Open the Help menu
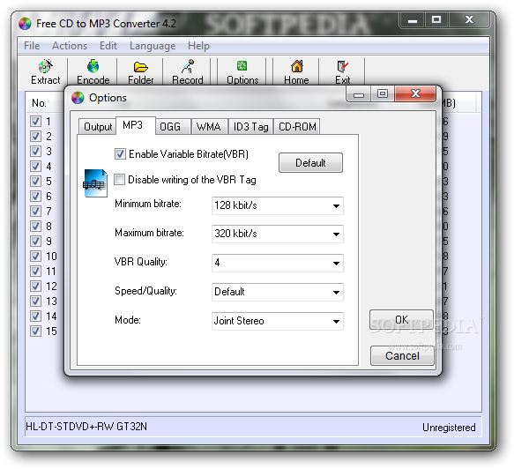This screenshot has height=469, width=514. click(x=198, y=46)
